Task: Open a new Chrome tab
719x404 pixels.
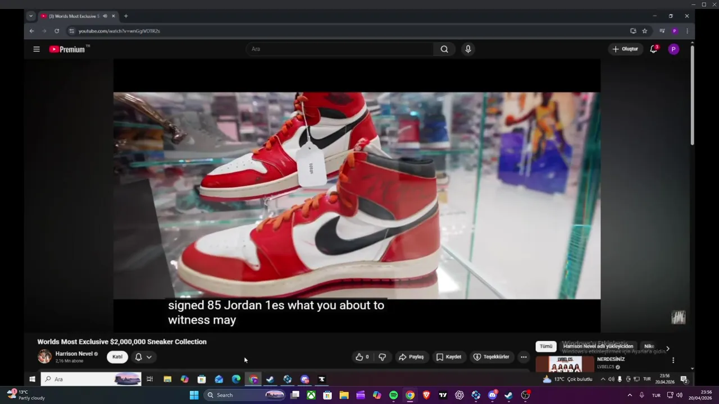Action: coord(126,16)
